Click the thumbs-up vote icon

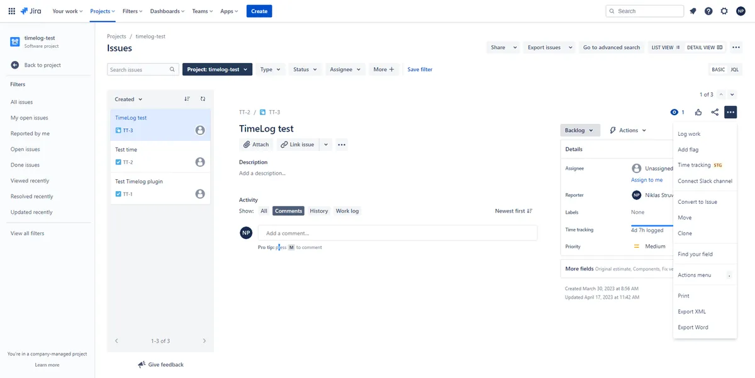698,112
